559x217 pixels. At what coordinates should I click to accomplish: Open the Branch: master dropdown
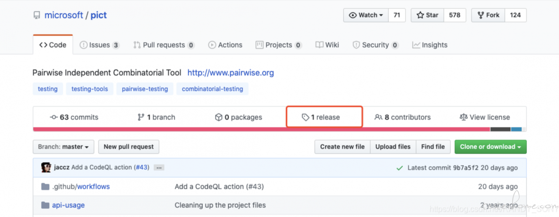pyautogui.click(x=63, y=147)
